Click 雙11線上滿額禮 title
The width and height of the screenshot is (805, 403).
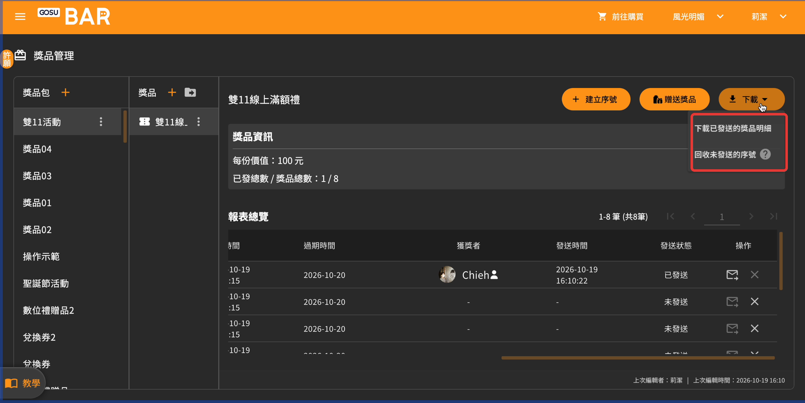264,100
